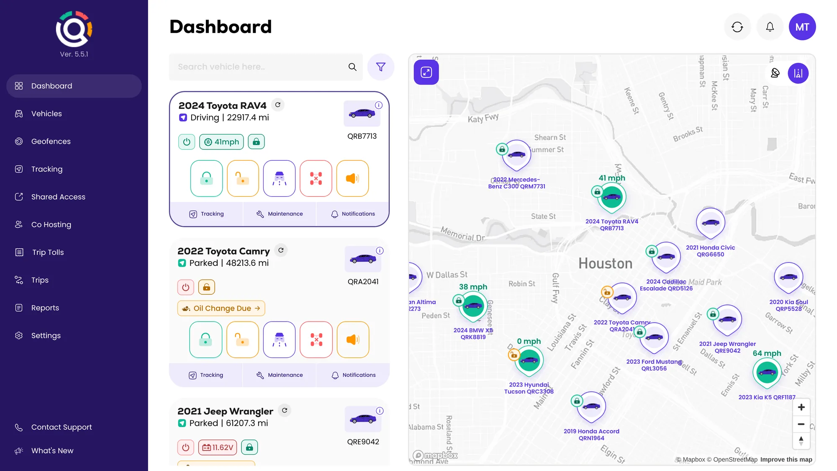Refresh the 2021 Jeep Wrangler status
The height and width of the screenshot is (471, 837).
[285, 410]
